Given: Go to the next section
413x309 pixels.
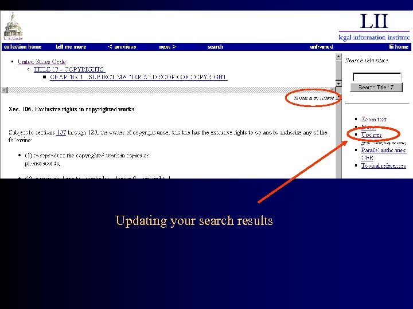Looking at the screenshot, I should tap(167, 47).
